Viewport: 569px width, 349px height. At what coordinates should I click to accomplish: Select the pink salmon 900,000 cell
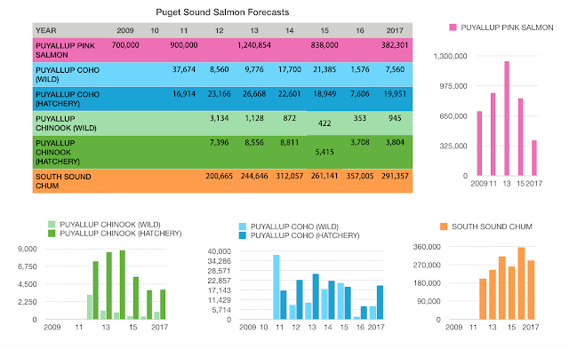pos(184,45)
